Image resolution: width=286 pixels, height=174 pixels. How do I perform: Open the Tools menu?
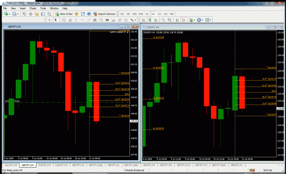tap(43, 8)
